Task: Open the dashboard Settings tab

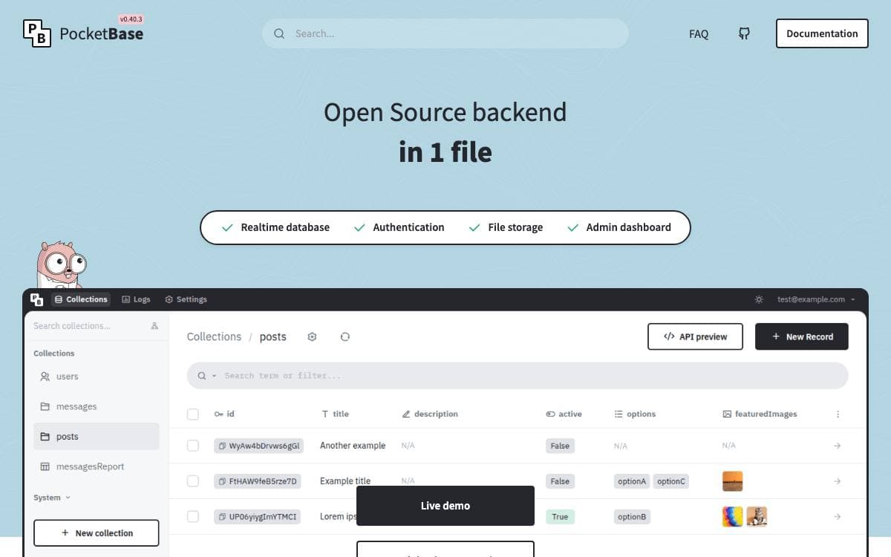Action: pyautogui.click(x=186, y=299)
